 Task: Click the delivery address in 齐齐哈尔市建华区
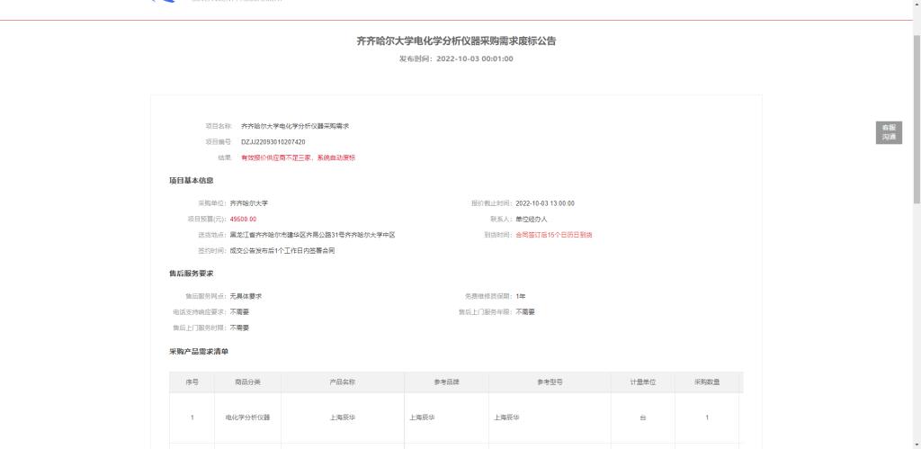pos(312,235)
